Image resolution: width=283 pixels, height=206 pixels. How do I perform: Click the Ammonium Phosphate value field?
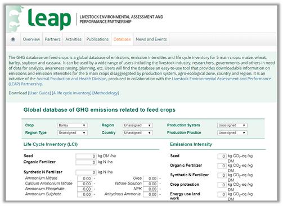click(x=84, y=189)
